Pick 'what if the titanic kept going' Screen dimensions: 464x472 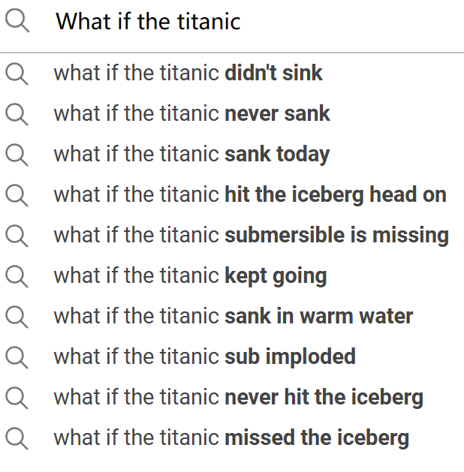coord(232,276)
